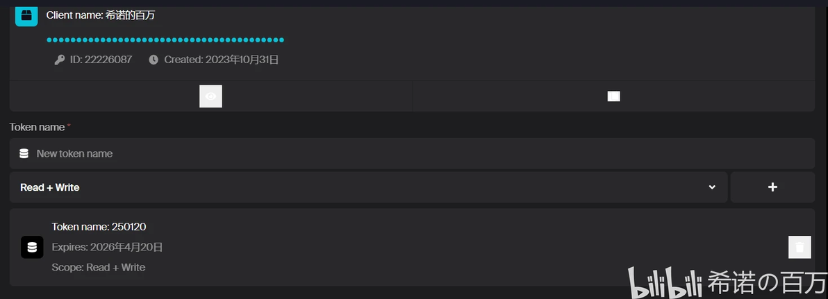The image size is (828, 299).
Task: Click the bilibili logo watermark
Action: click(x=665, y=283)
